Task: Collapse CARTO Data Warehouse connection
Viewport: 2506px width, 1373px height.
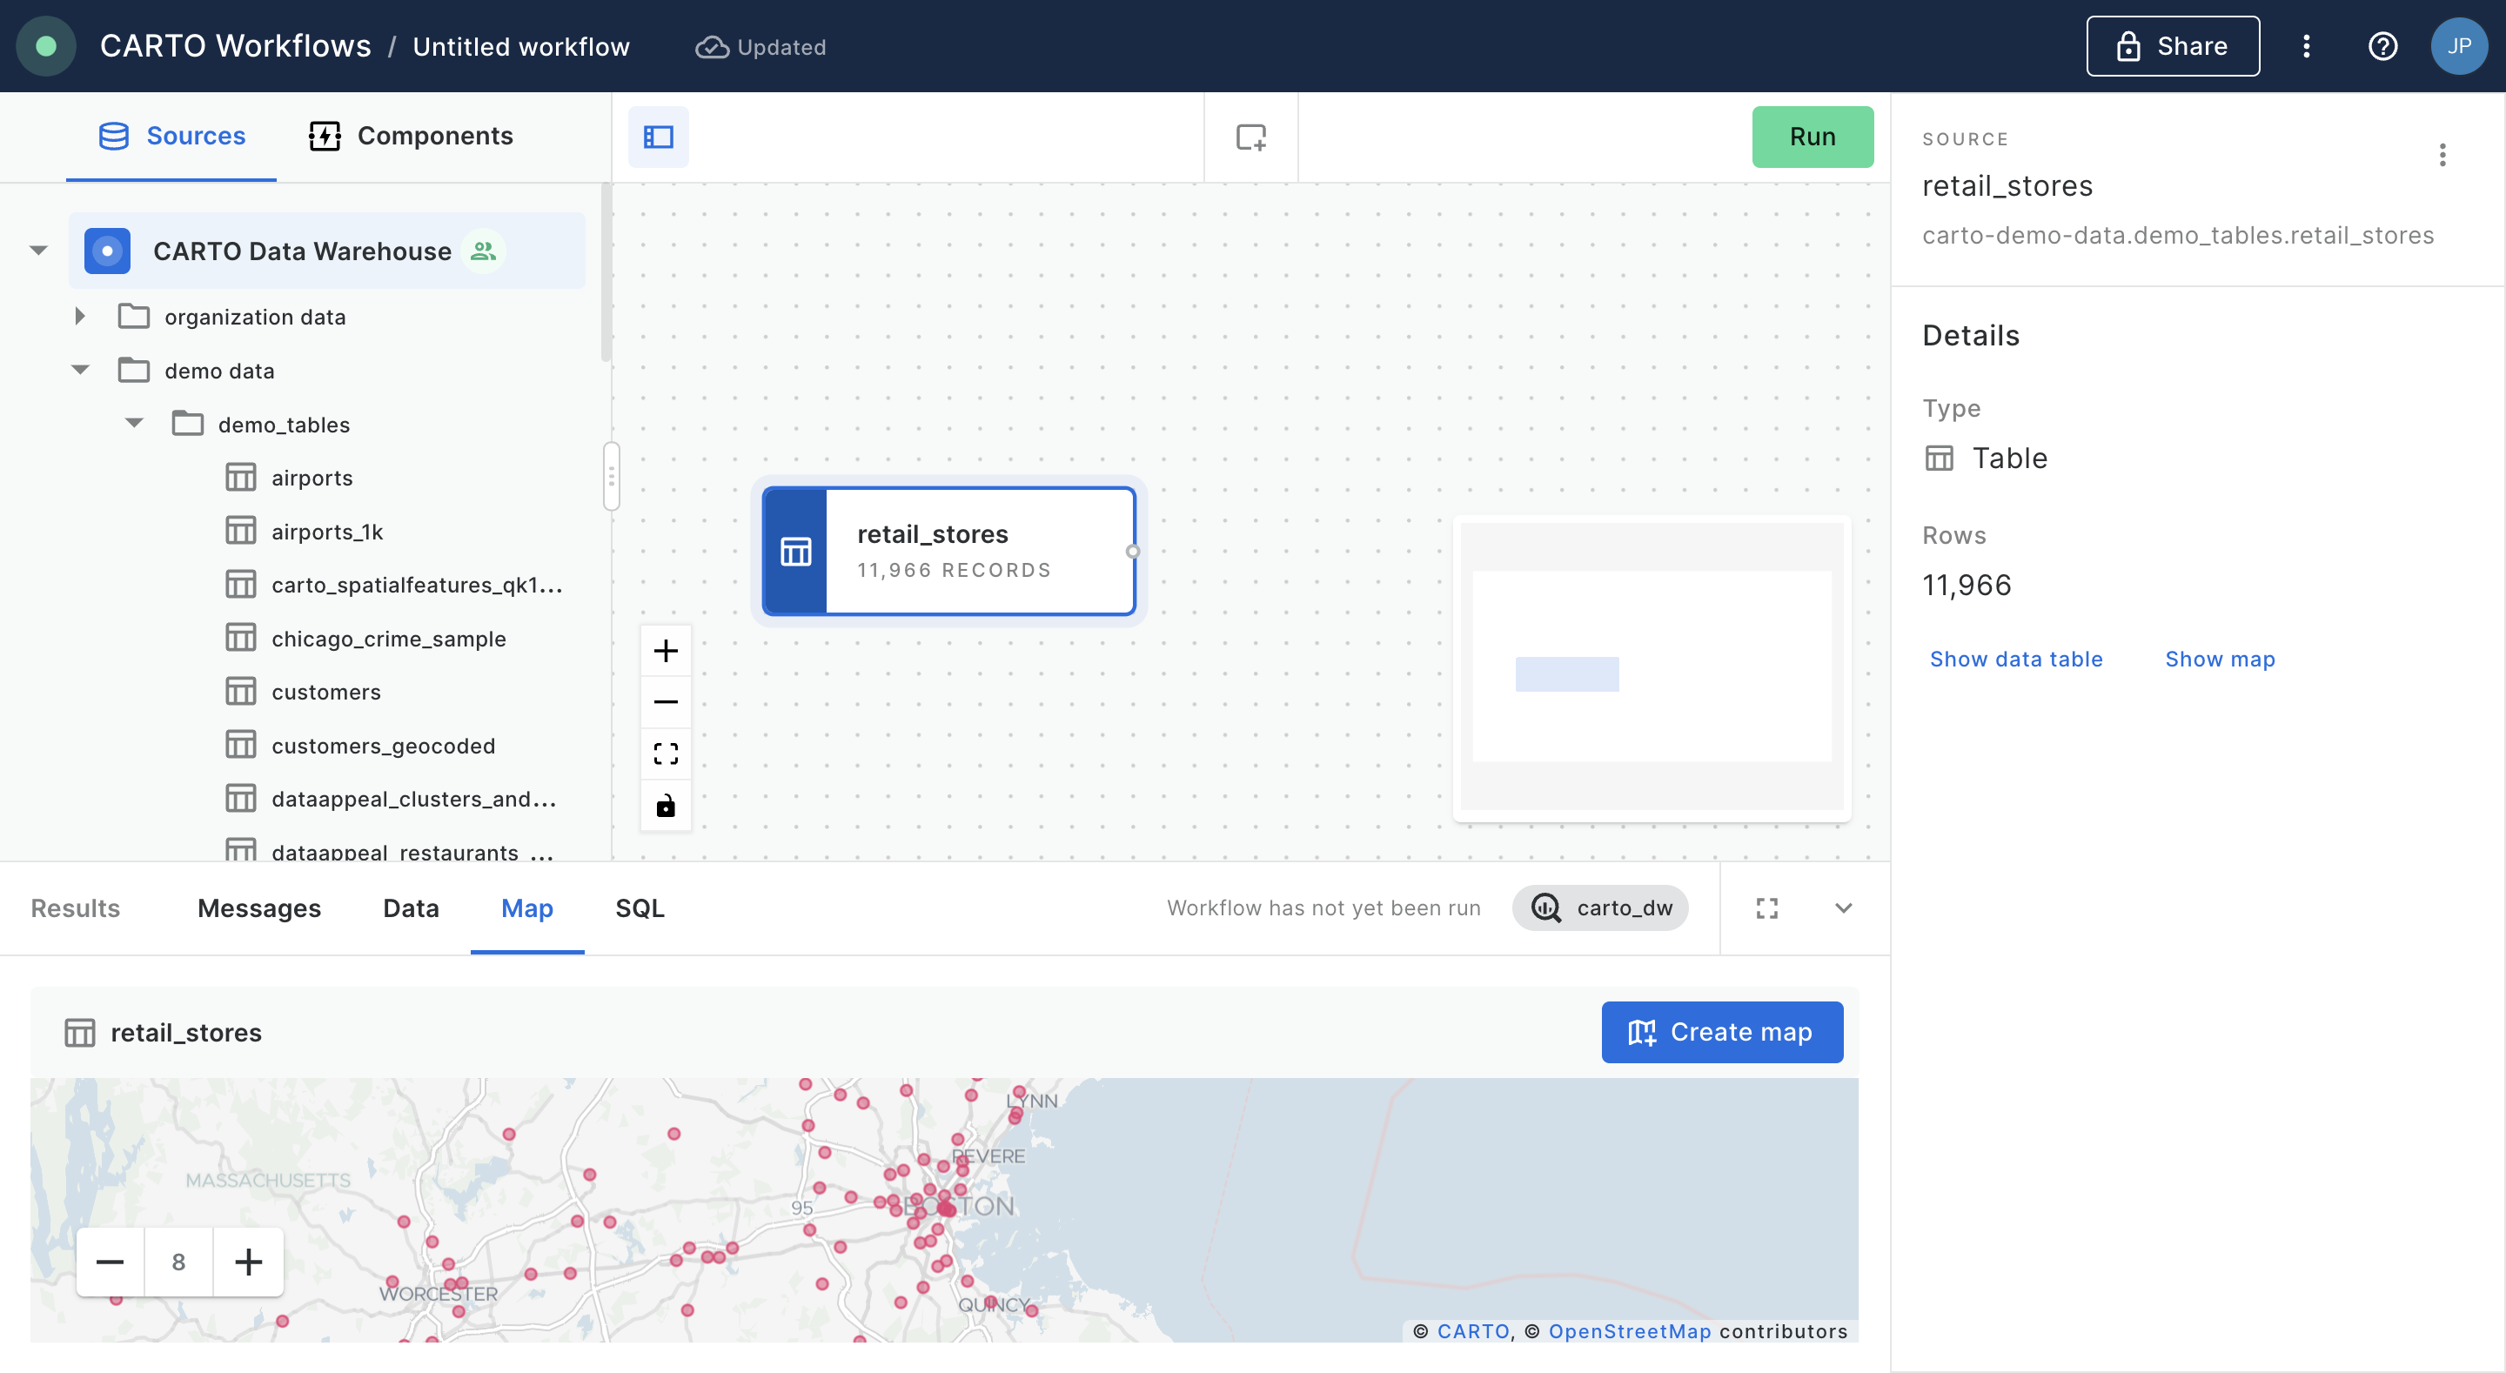Action: [39, 251]
